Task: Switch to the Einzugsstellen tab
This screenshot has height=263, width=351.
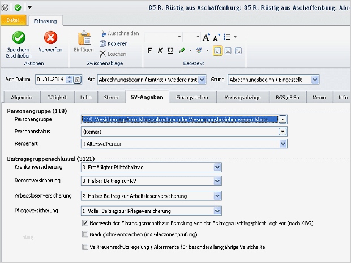Action: [x=192, y=98]
